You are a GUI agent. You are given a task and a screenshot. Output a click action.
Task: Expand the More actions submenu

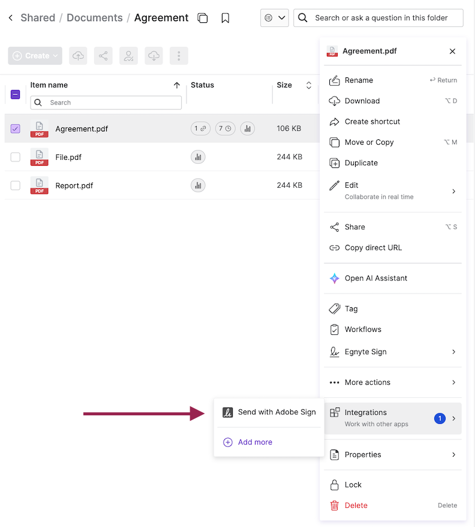(393, 382)
